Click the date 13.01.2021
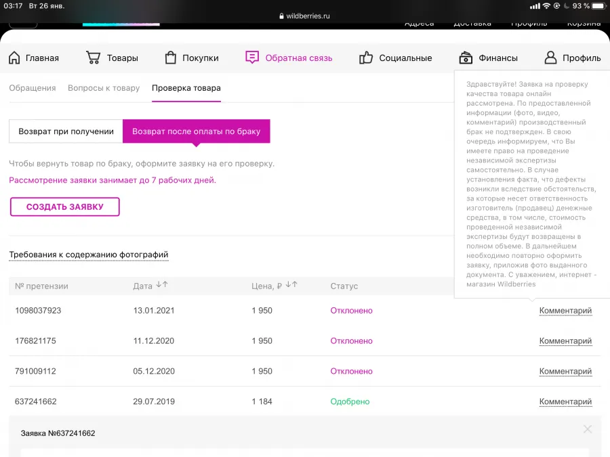This screenshot has width=610, height=457. click(x=154, y=311)
